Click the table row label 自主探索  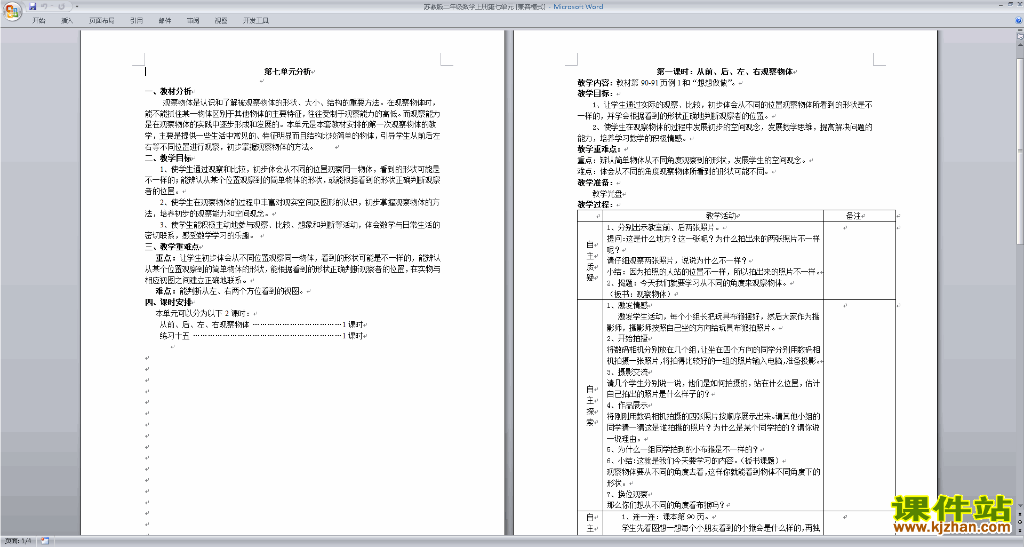click(x=589, y=406)
